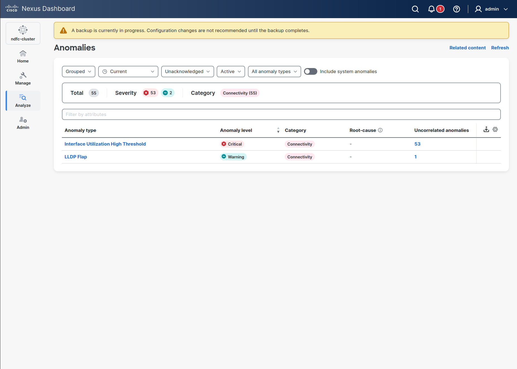
Task: Open the Grouped dropdown
Action: [x=79, y=72]
